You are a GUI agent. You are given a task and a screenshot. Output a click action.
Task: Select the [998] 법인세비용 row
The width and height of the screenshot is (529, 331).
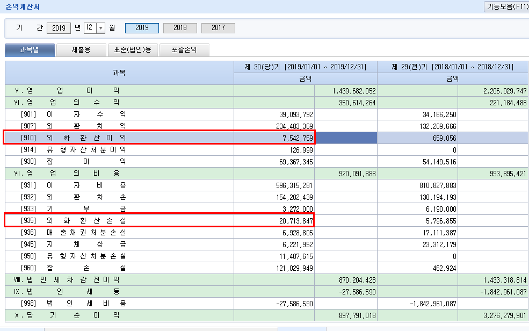(x=266, y=304)
